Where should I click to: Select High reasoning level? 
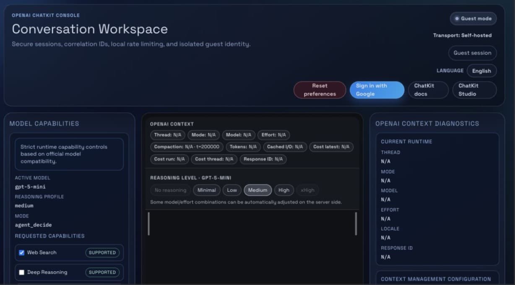pos(284,190)
